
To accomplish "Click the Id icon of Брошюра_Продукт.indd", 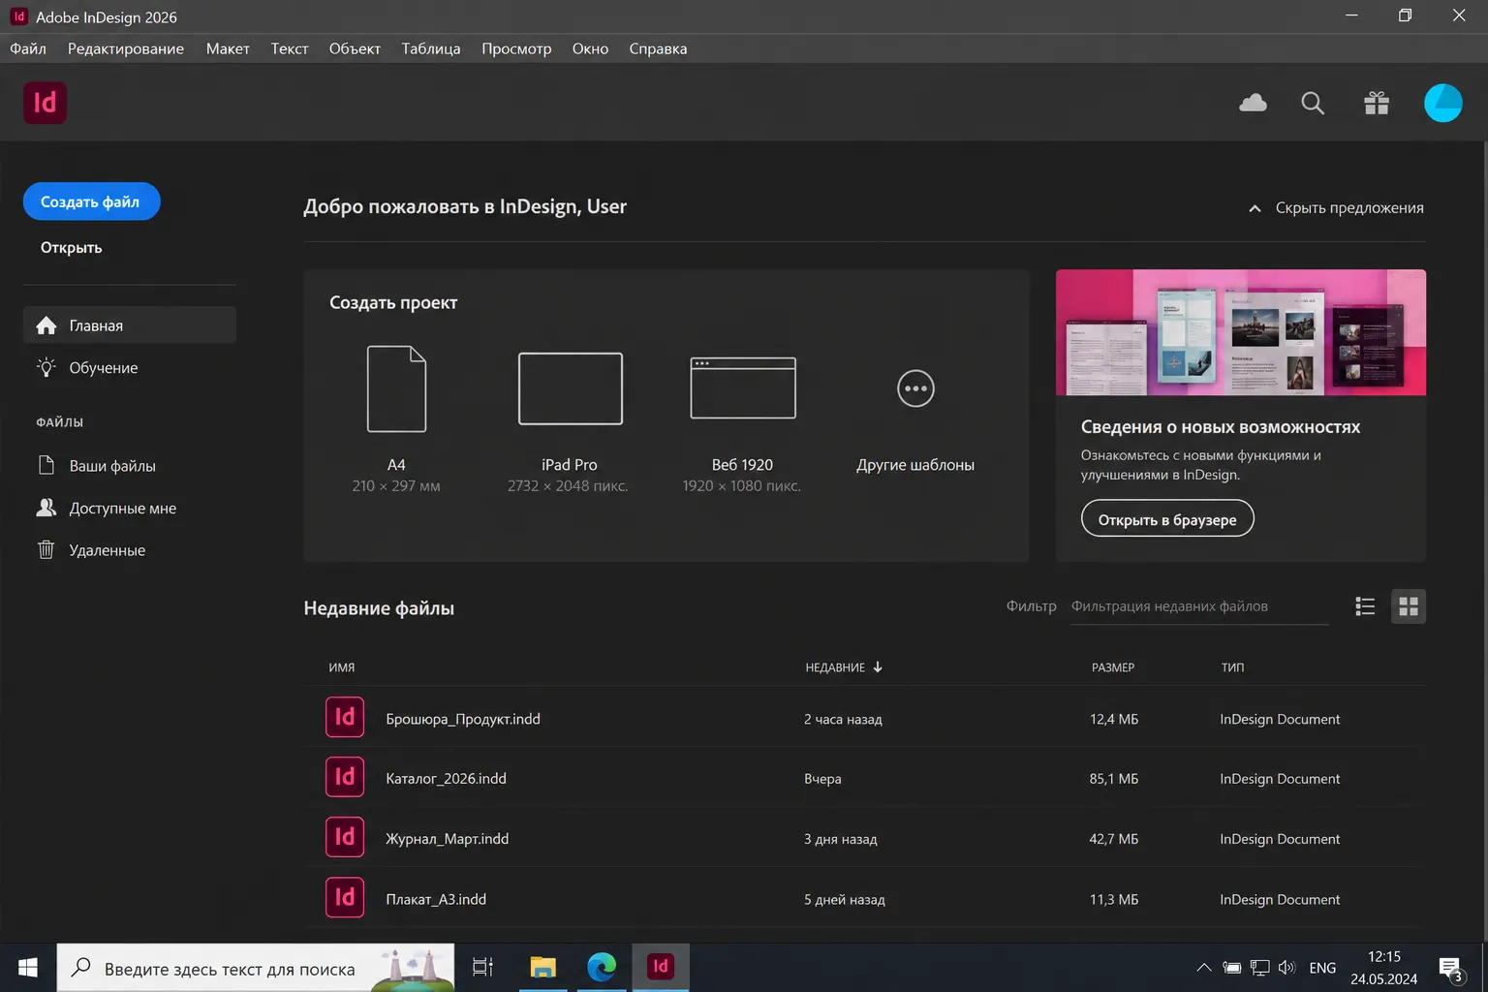I will tap(345, 717).
